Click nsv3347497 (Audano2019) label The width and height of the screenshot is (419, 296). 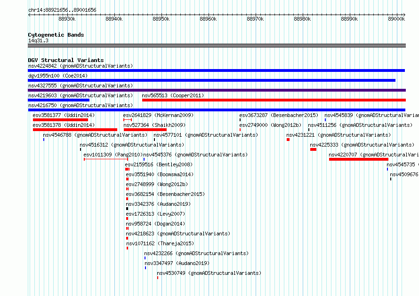coord(177,263)
